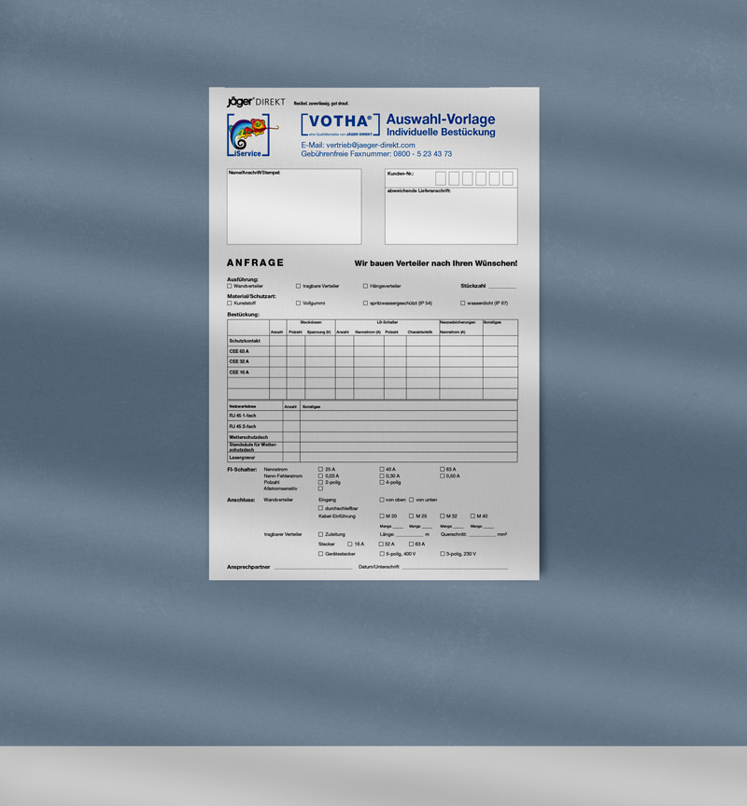Check the 'von unten' Eingang box
The height and width of the screenshot is (806, 747).
click(411, 500)
